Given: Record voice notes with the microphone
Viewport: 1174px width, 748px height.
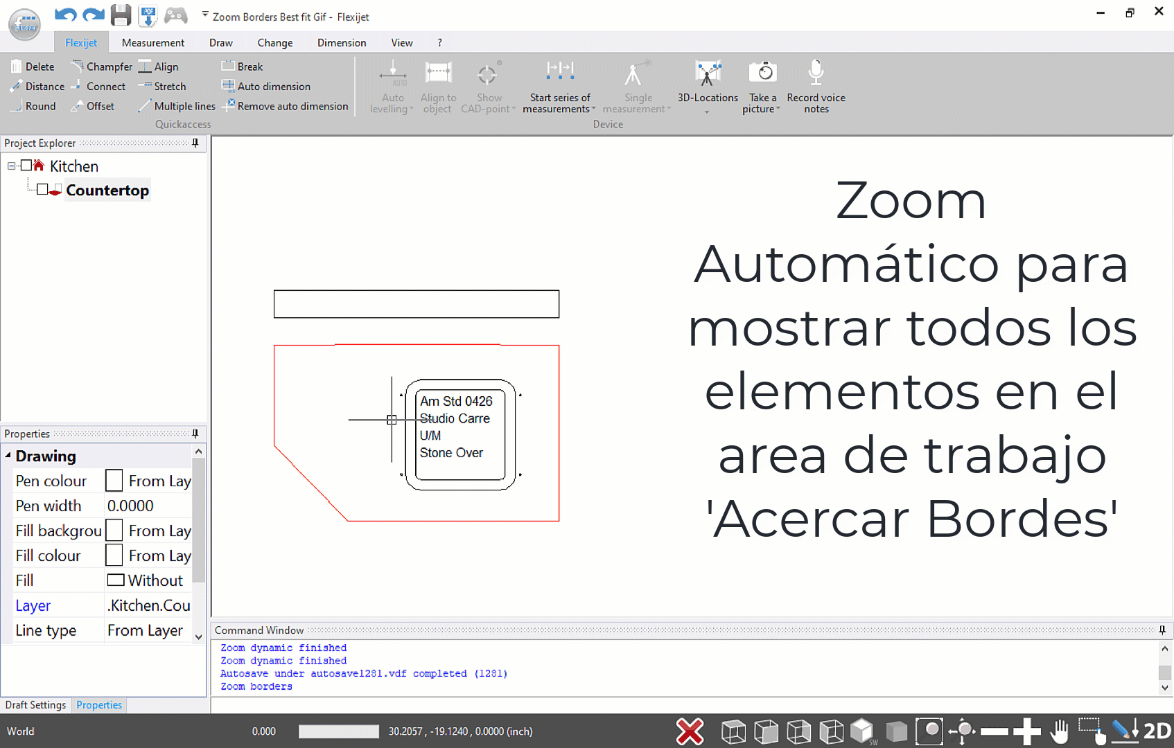Looking at the screenshot, I should click(x=816, y=87).
